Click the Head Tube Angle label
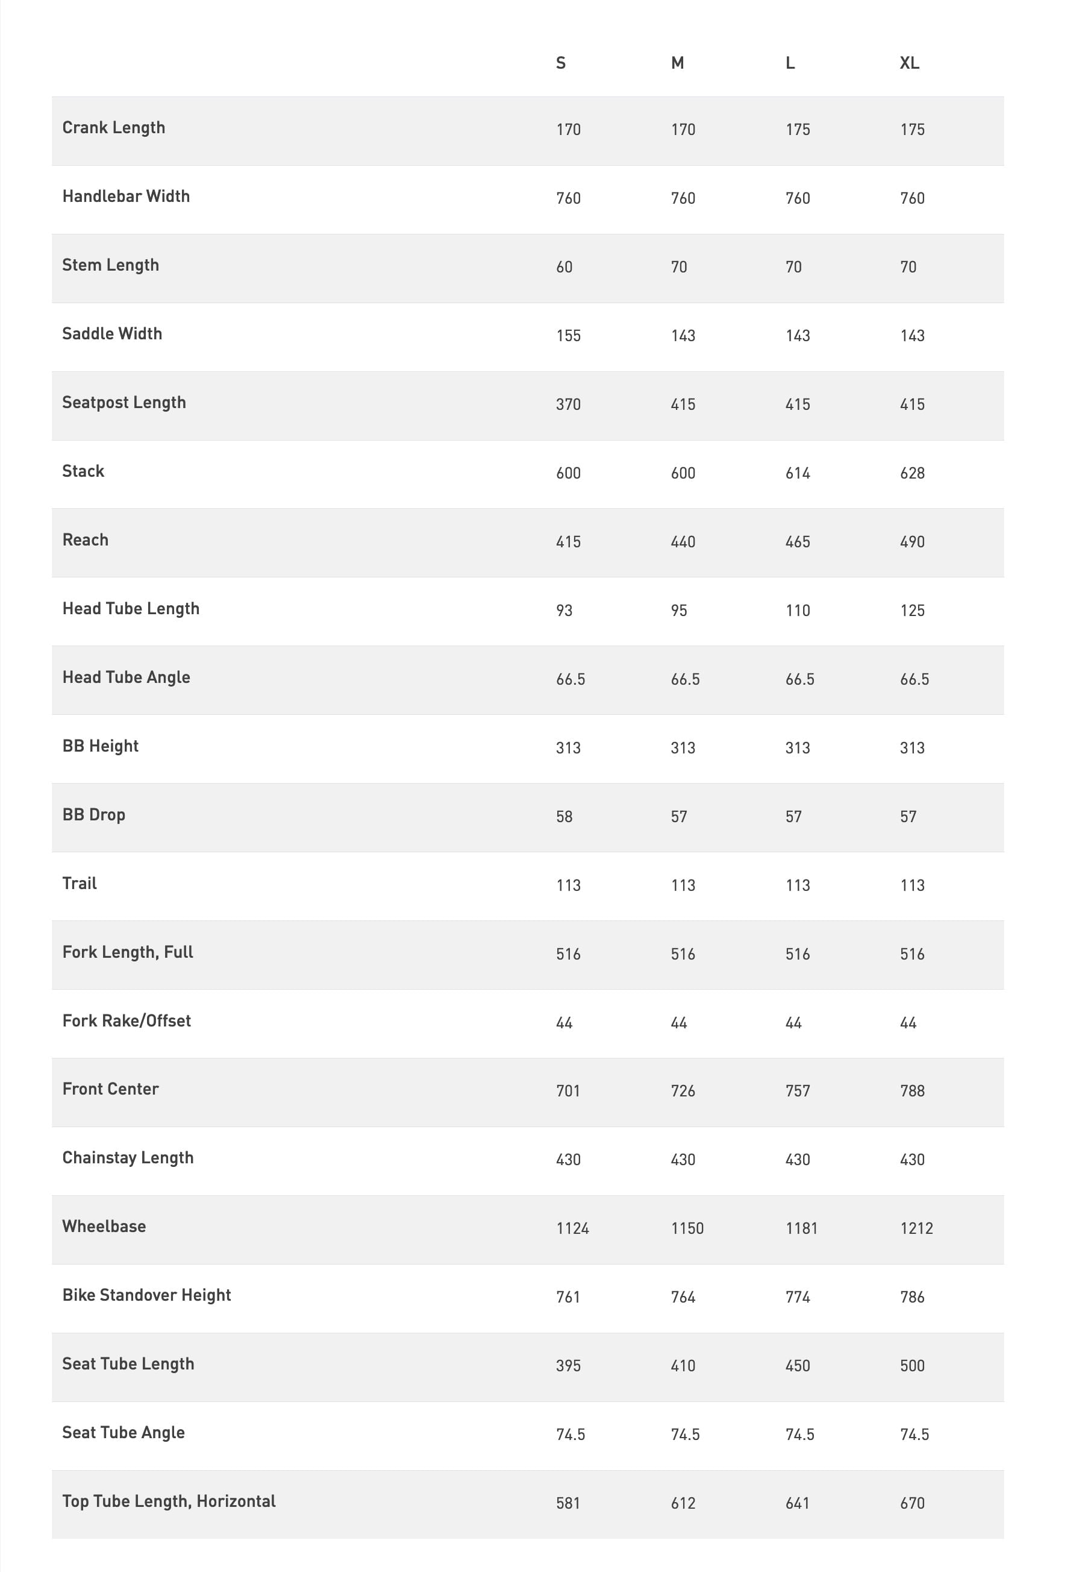This screenshot has height=1572, width=1082. pyautogui.click(x=126, y=678)
